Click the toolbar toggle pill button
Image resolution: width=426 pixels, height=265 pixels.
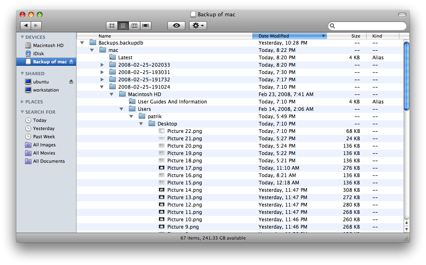pos(402,14)
